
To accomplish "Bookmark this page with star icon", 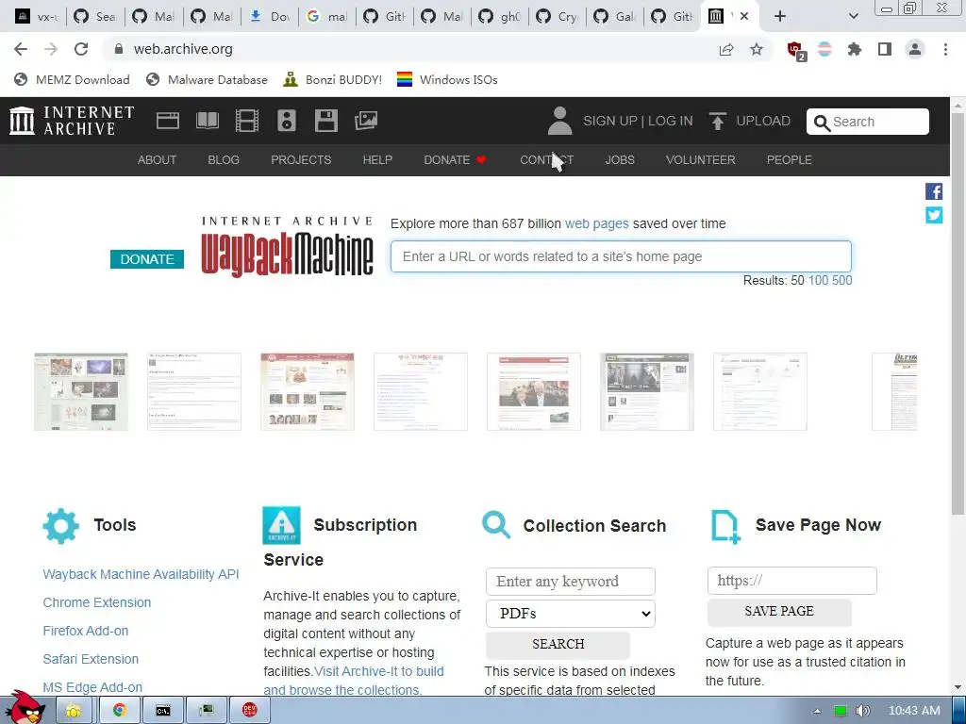I will 757,49.
